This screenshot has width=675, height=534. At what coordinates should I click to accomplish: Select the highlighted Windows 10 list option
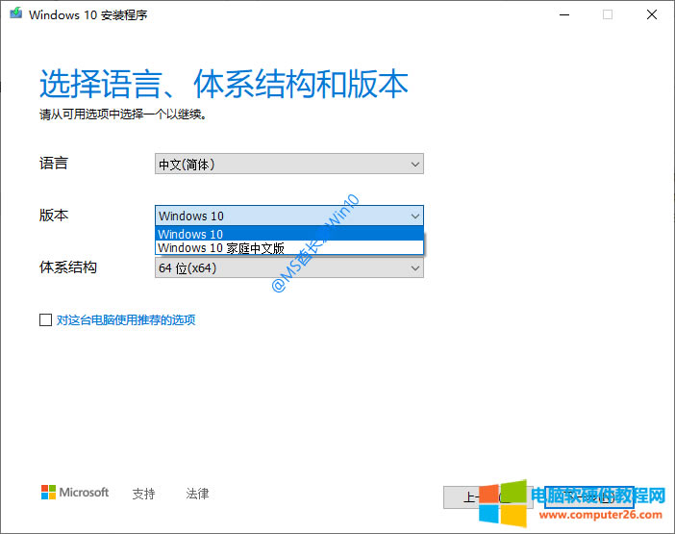click(x=288, y=234)
